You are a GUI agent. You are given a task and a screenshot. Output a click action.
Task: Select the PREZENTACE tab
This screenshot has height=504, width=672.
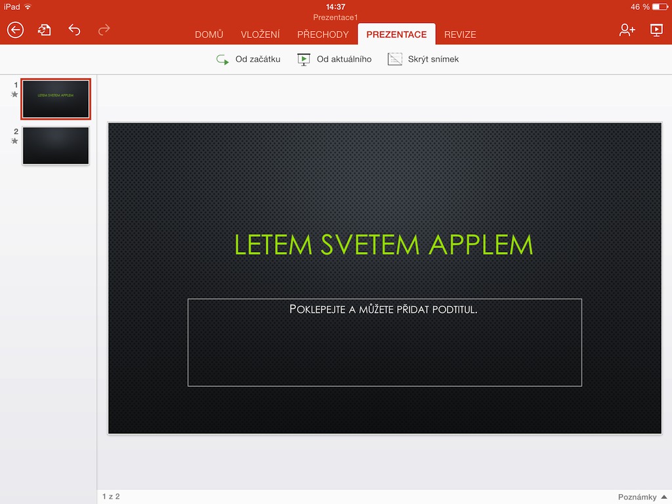point(396,34)
